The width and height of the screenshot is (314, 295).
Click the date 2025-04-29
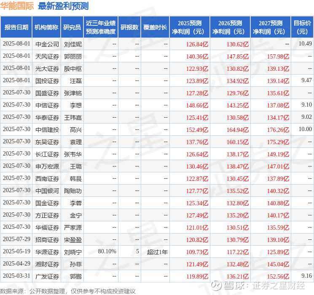16,263
